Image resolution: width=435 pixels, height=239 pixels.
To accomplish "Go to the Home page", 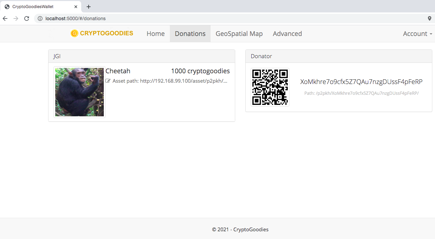I will click(x=156, y=34).
